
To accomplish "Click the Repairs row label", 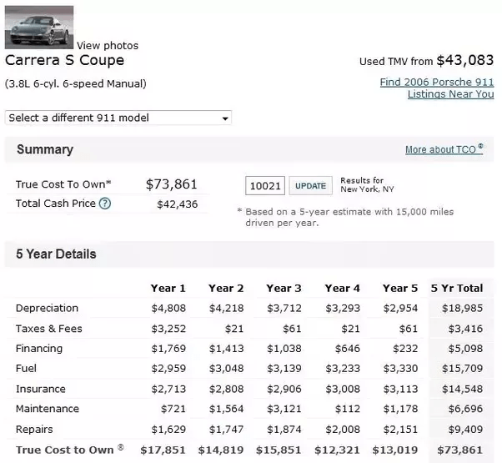I will [x=34, y=429].
